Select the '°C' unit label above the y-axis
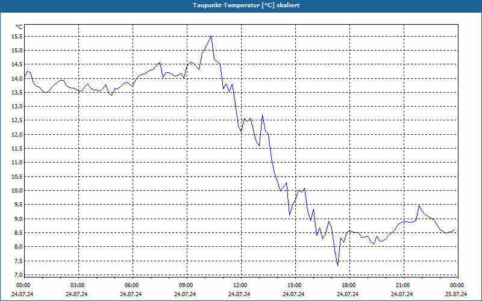Screen dimensions: 482x301 tap(19, 27)
